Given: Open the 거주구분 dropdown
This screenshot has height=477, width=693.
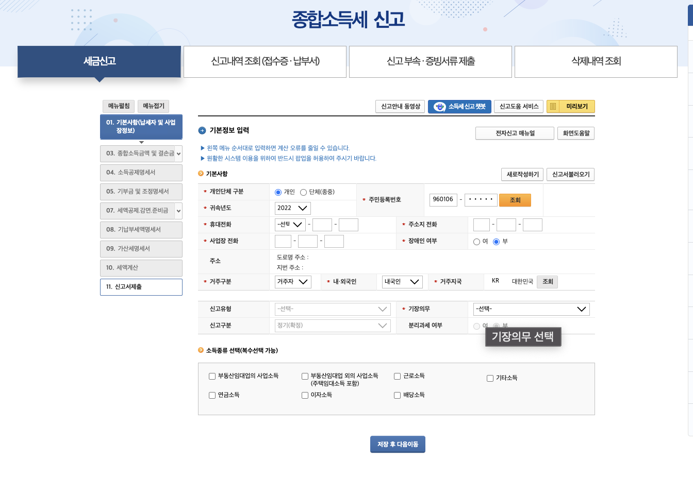Looking at the screenshot, I should (x=293, y=282).
